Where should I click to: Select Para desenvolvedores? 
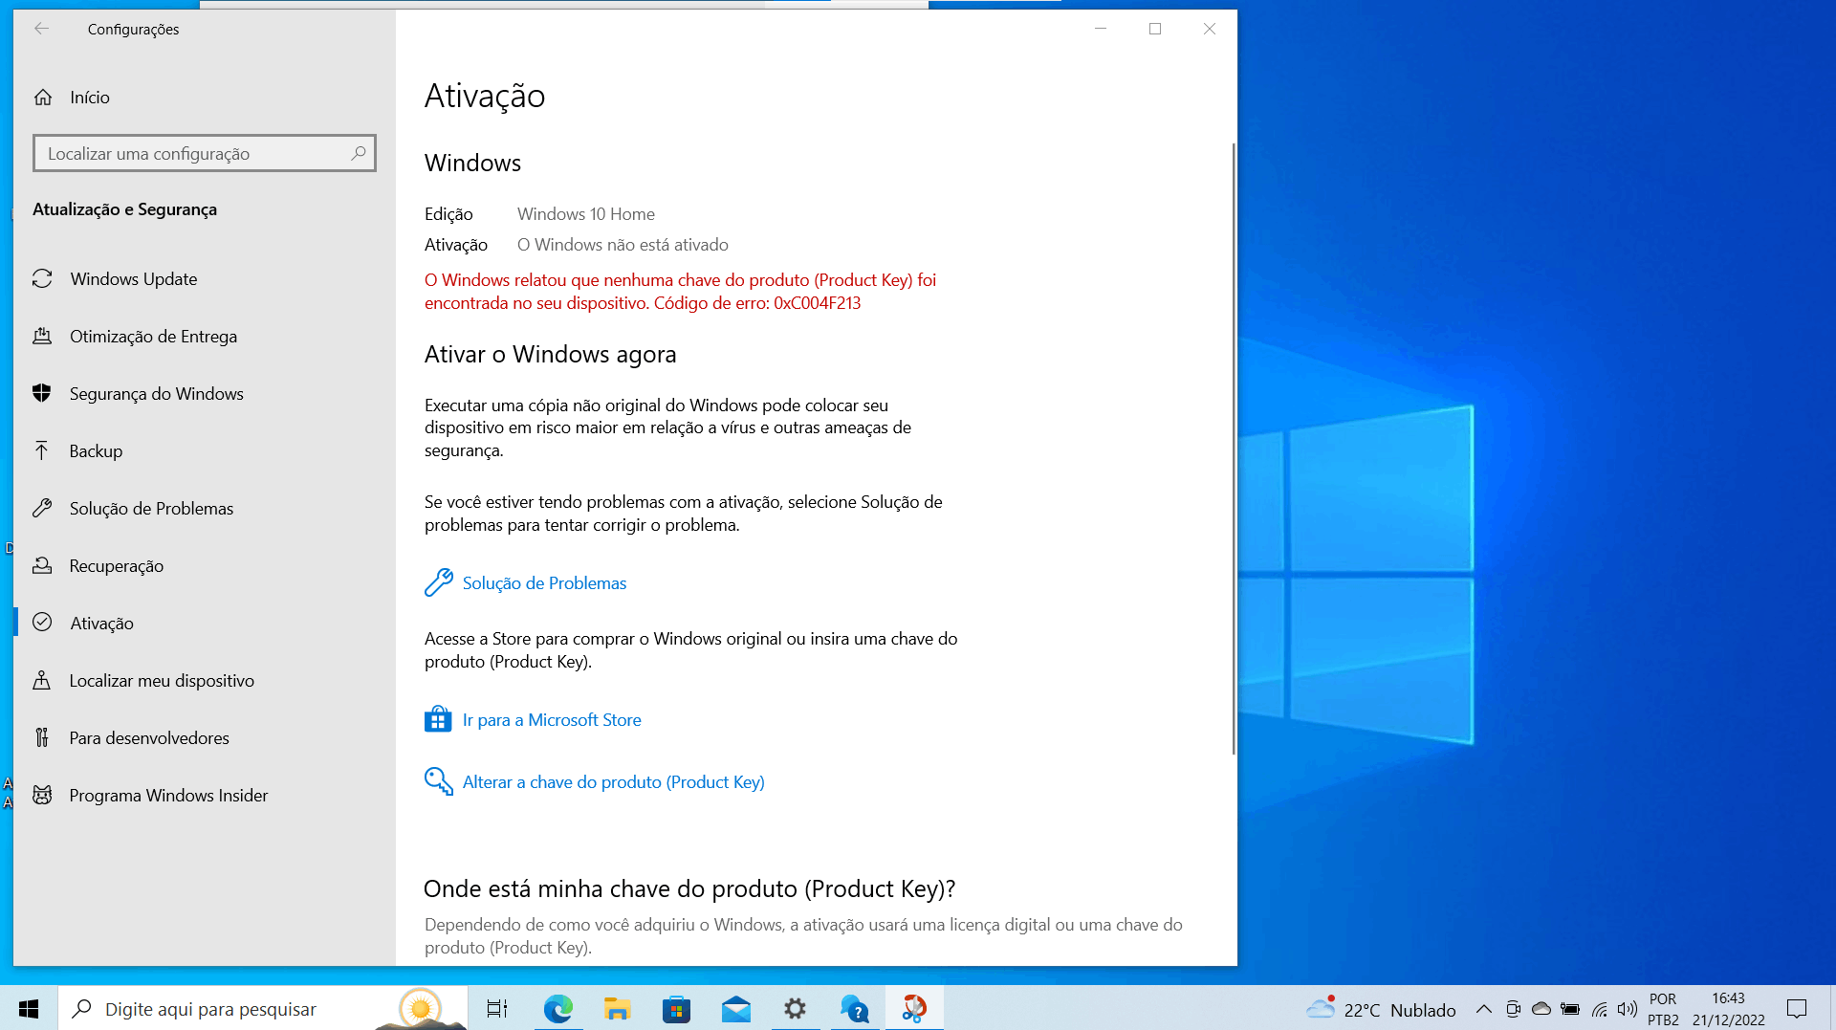(x=205, y=738)
